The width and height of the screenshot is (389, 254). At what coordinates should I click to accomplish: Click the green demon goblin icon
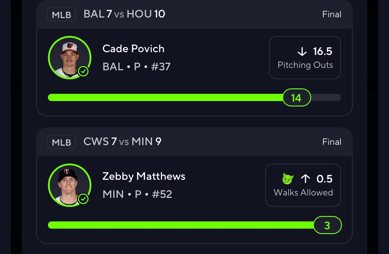click(288, 179)
